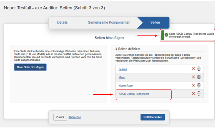Delete the Home Page entry
Image resolution: width=216 pixels, height=128 pixels.
[194, 86]
